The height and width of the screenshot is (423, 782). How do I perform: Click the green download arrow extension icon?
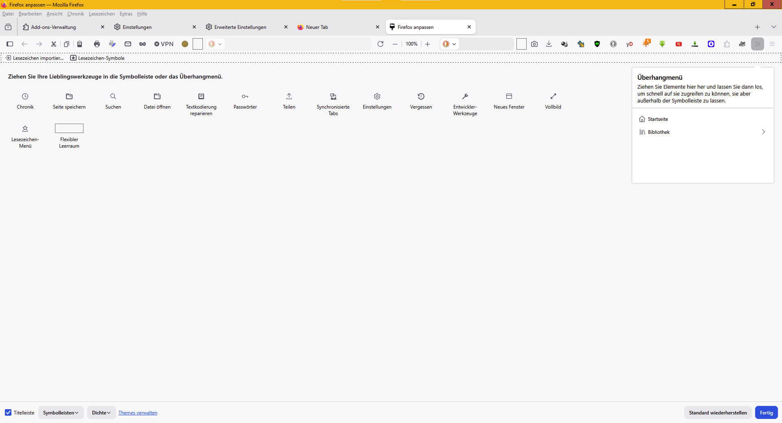[662, 44]
